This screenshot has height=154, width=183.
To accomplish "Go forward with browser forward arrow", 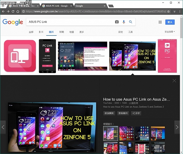I will pyautogui.click(x=8, y=11).
